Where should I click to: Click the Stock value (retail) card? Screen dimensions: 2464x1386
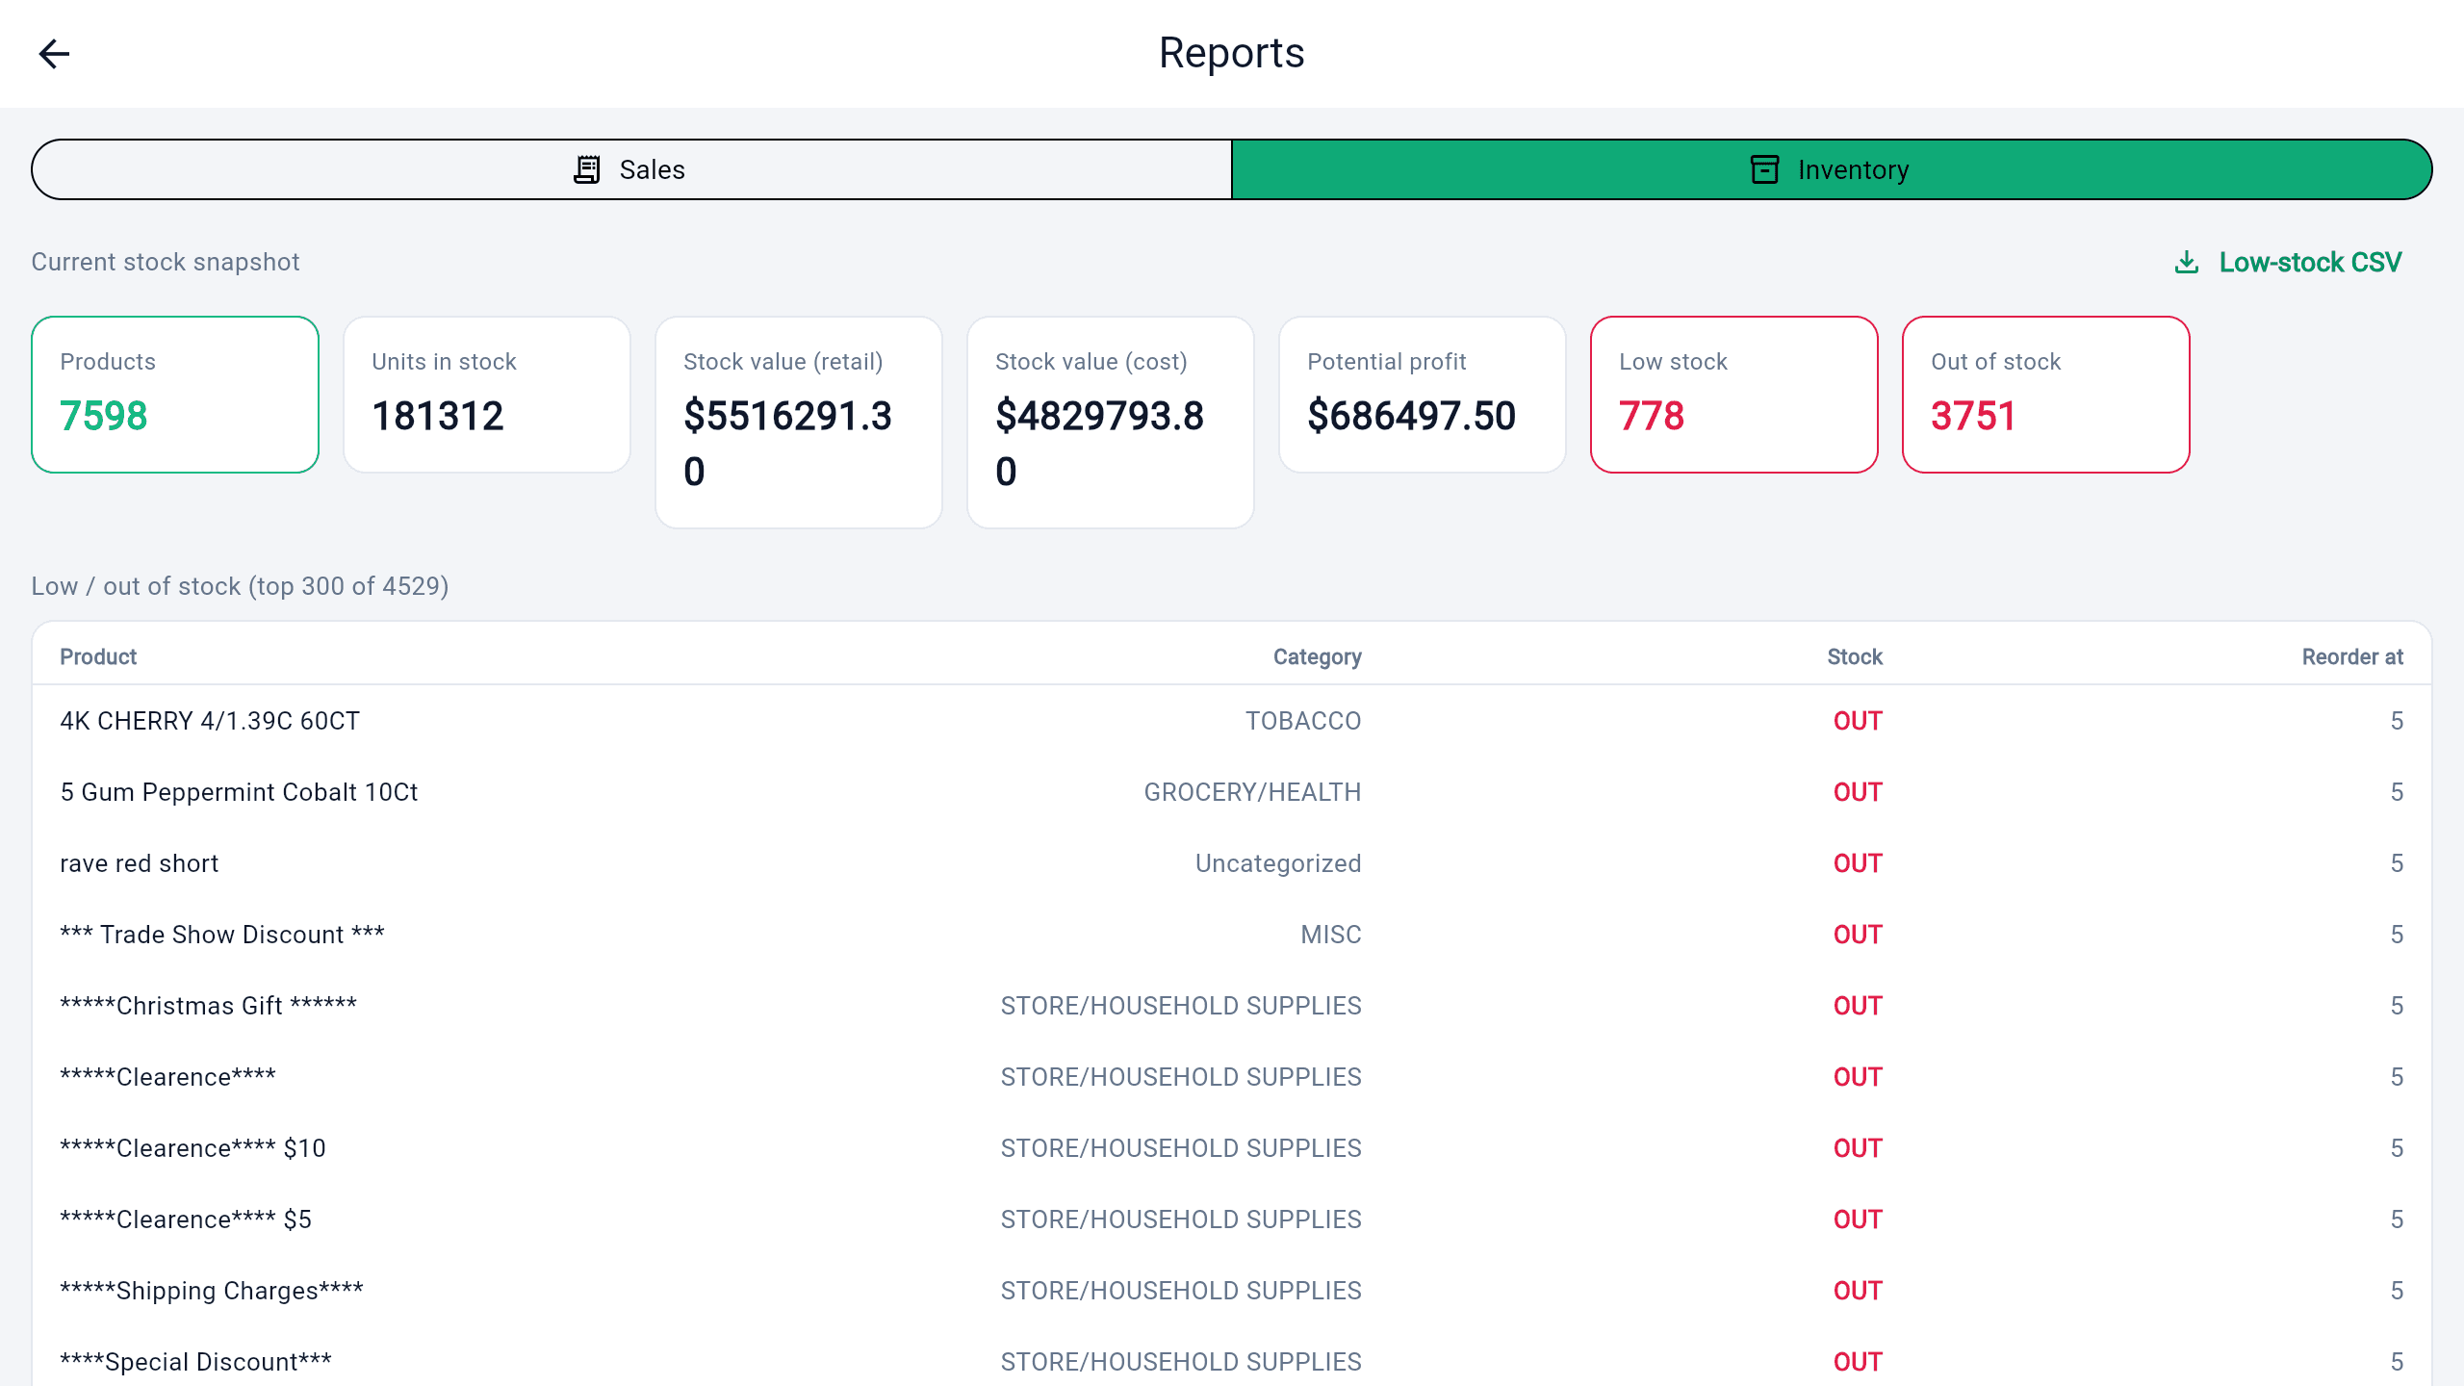799,423
